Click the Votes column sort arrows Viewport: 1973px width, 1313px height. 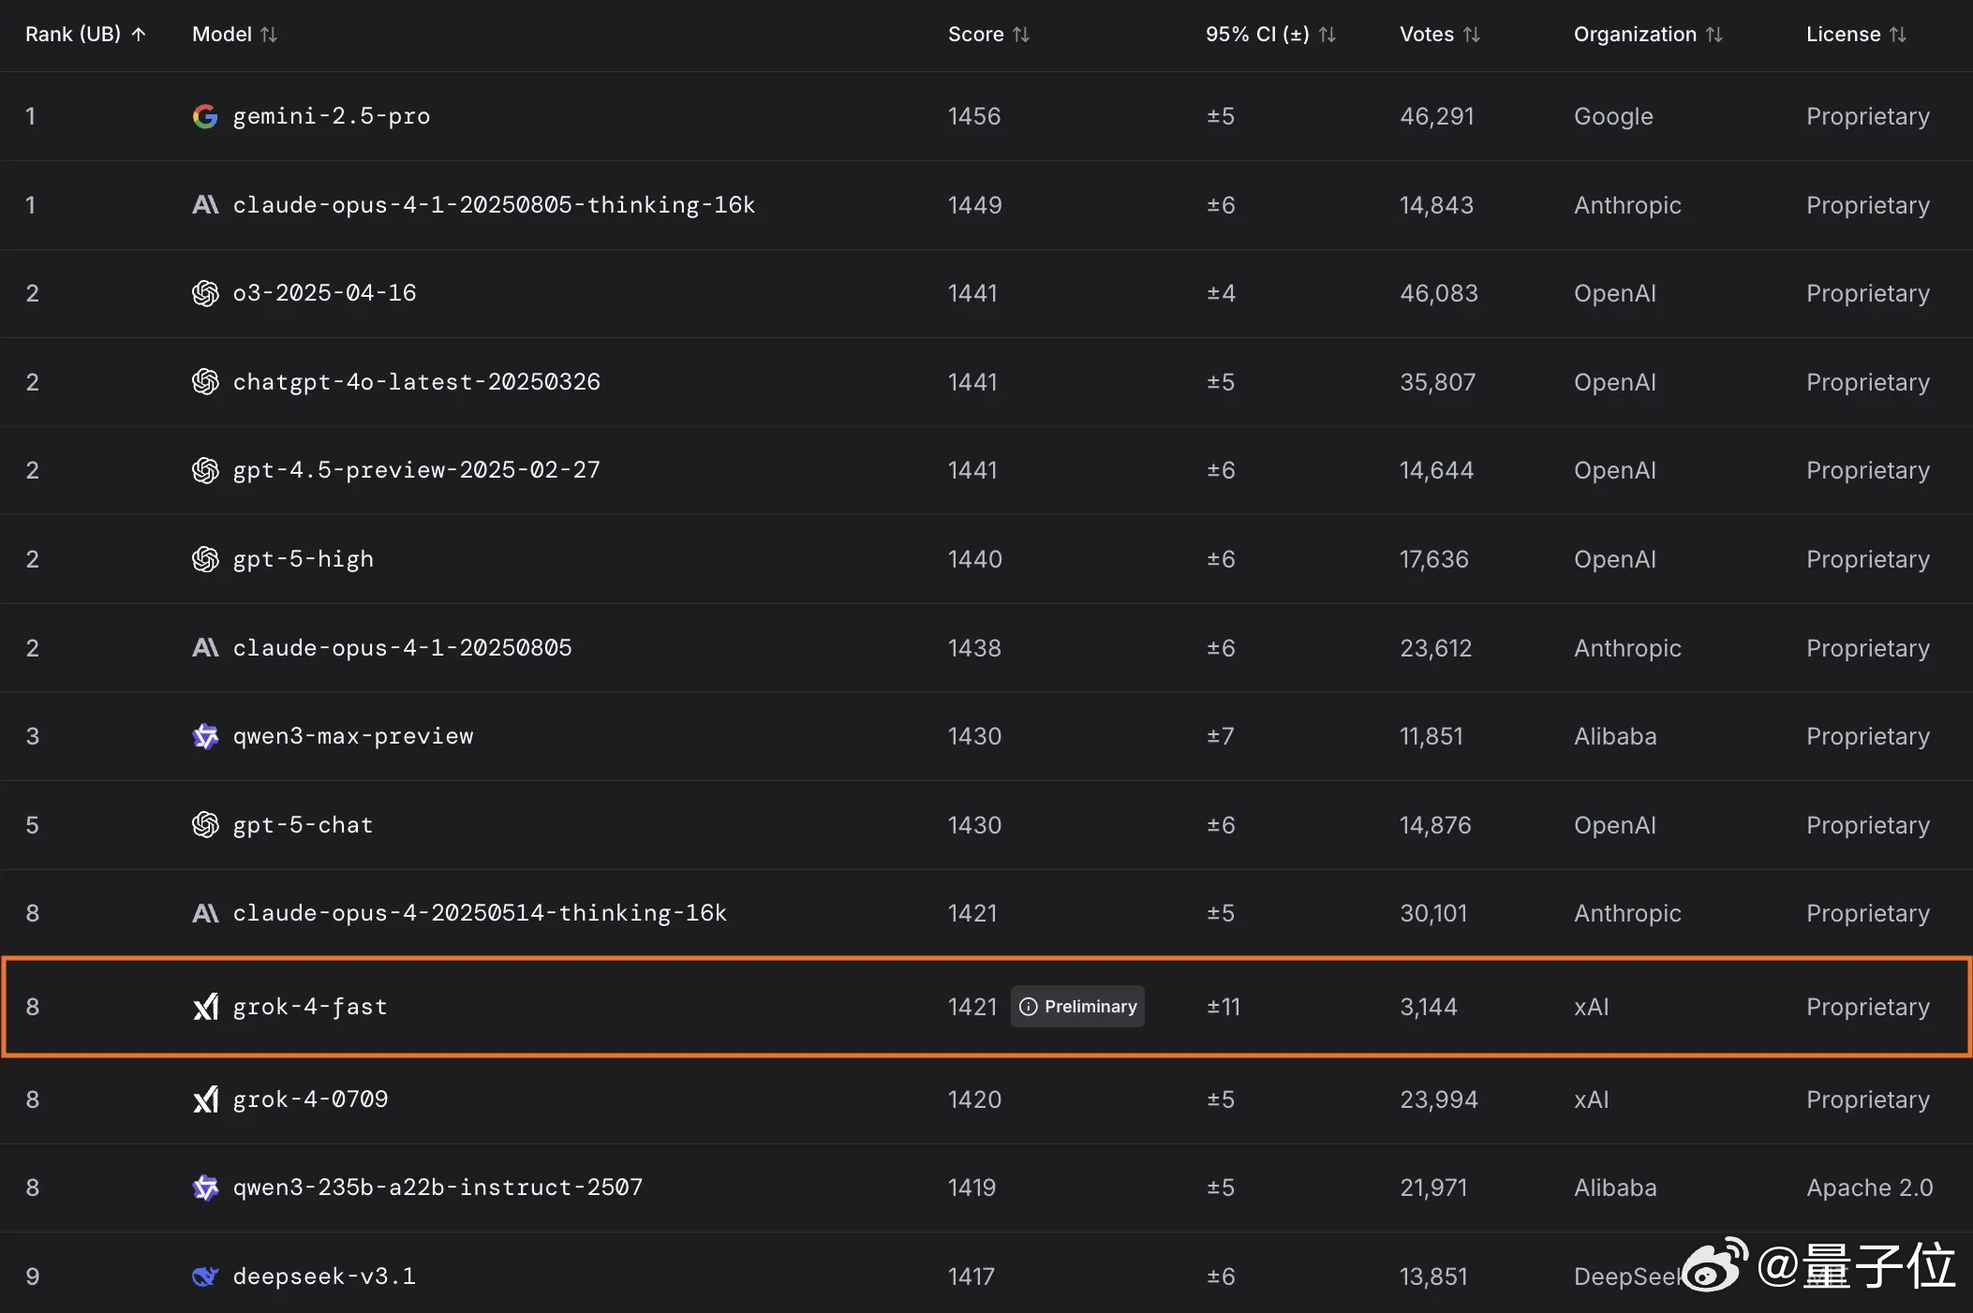tap(1472, 35)
